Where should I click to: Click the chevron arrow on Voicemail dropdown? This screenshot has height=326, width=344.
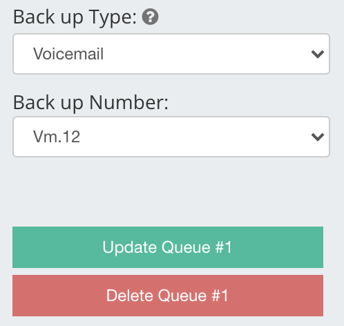tap(318, 55)
